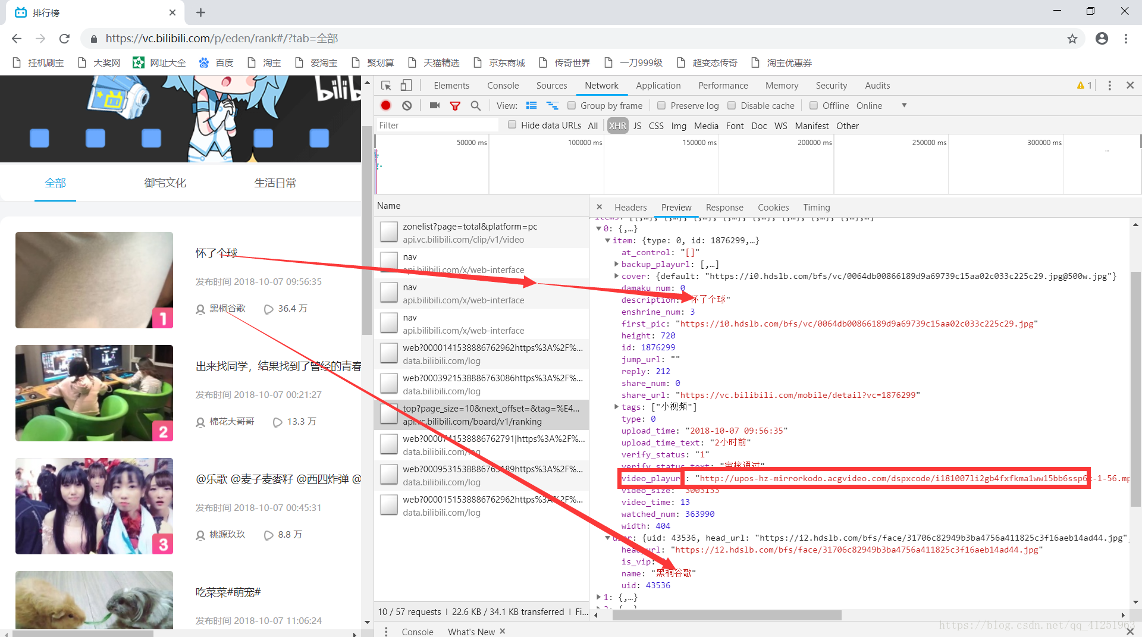Open rank 3 video thumbnail
Screen dimensions: 1142x637
pos(94,506)
